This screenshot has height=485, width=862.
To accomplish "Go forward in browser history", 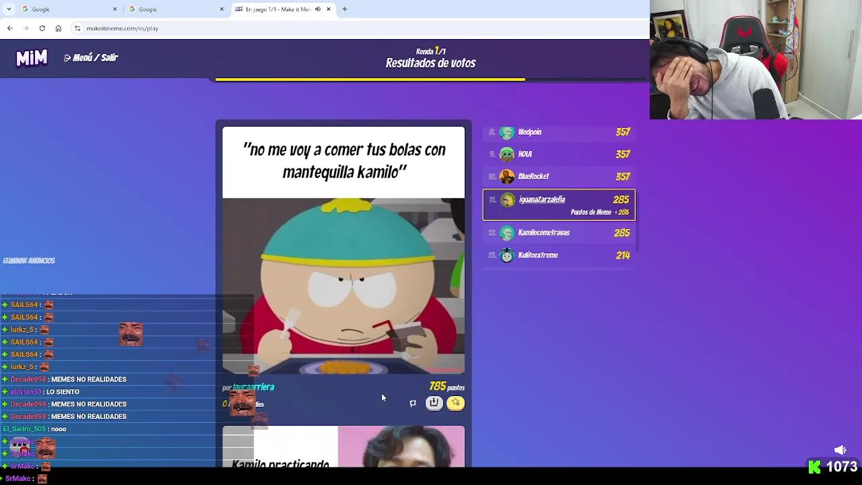I will click(x=26, y=28).
